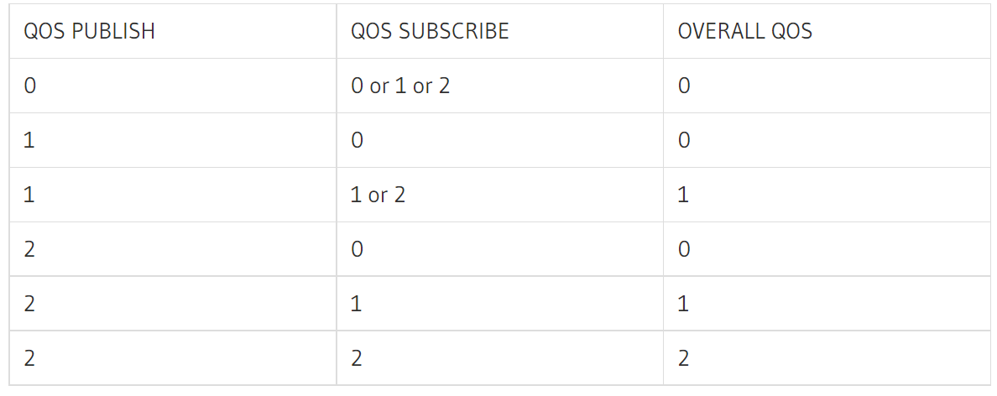997x396 pixels.
Task: Click overall QOS 1 in fifth data row
Action: click(x=683, y=304)
